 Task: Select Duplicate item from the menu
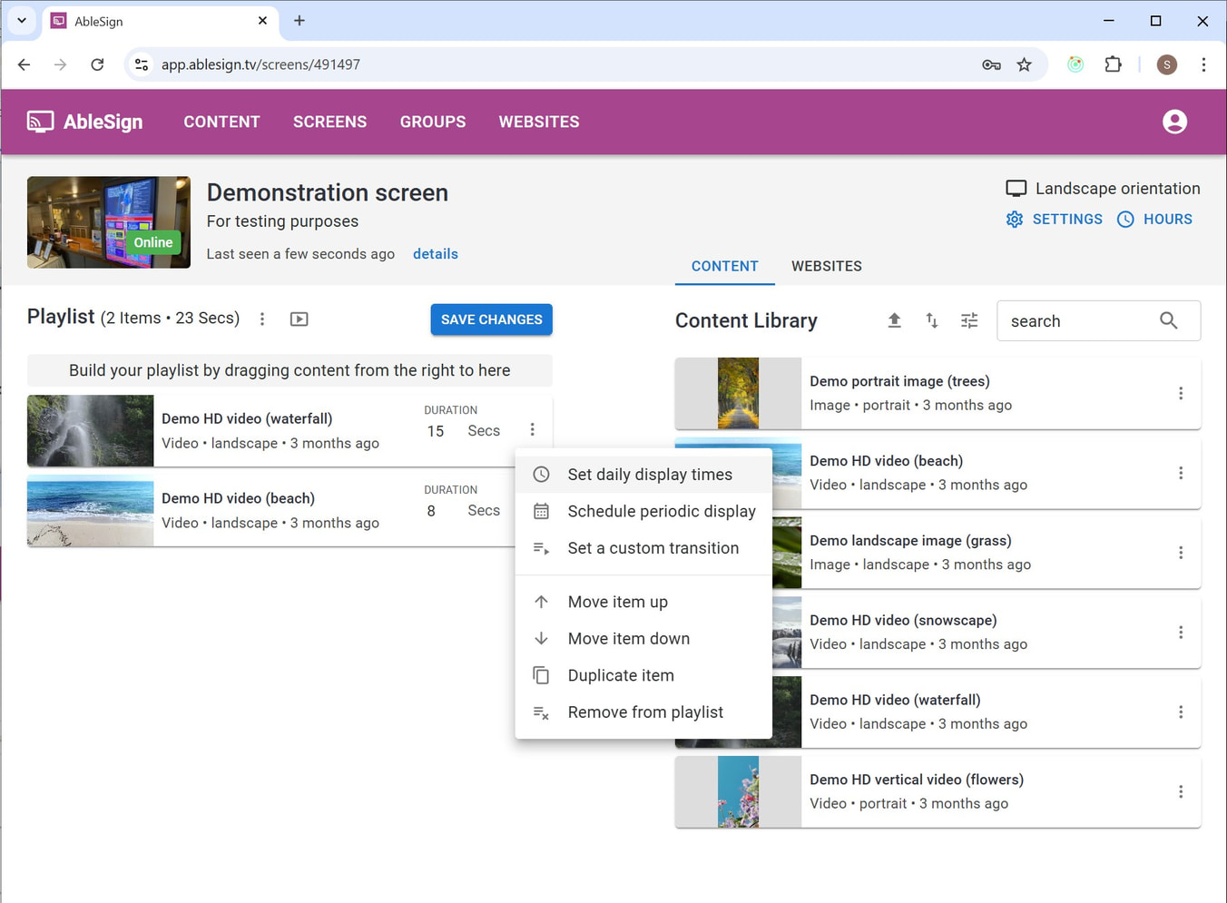point(620,675)
